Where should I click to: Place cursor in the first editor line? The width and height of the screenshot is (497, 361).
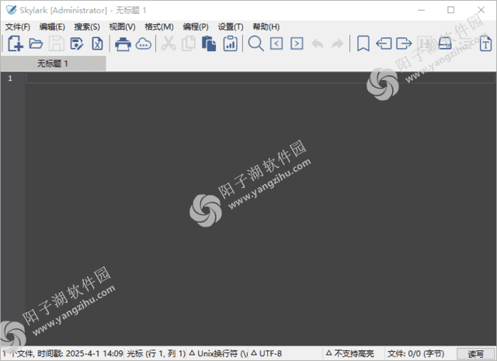point(260,78)
